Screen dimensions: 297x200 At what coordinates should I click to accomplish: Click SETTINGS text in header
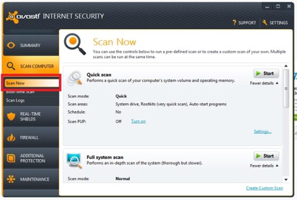[278, 23]
